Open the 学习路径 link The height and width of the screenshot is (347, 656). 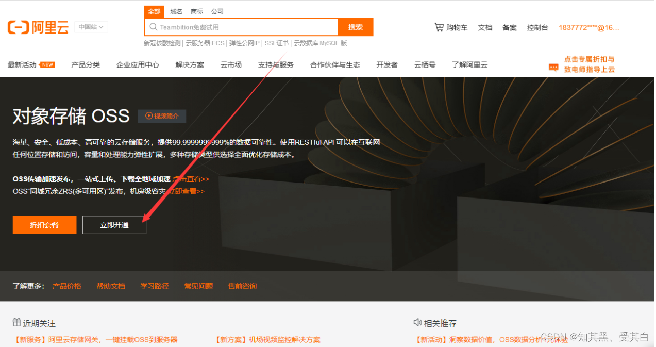(x=155, y=286)
